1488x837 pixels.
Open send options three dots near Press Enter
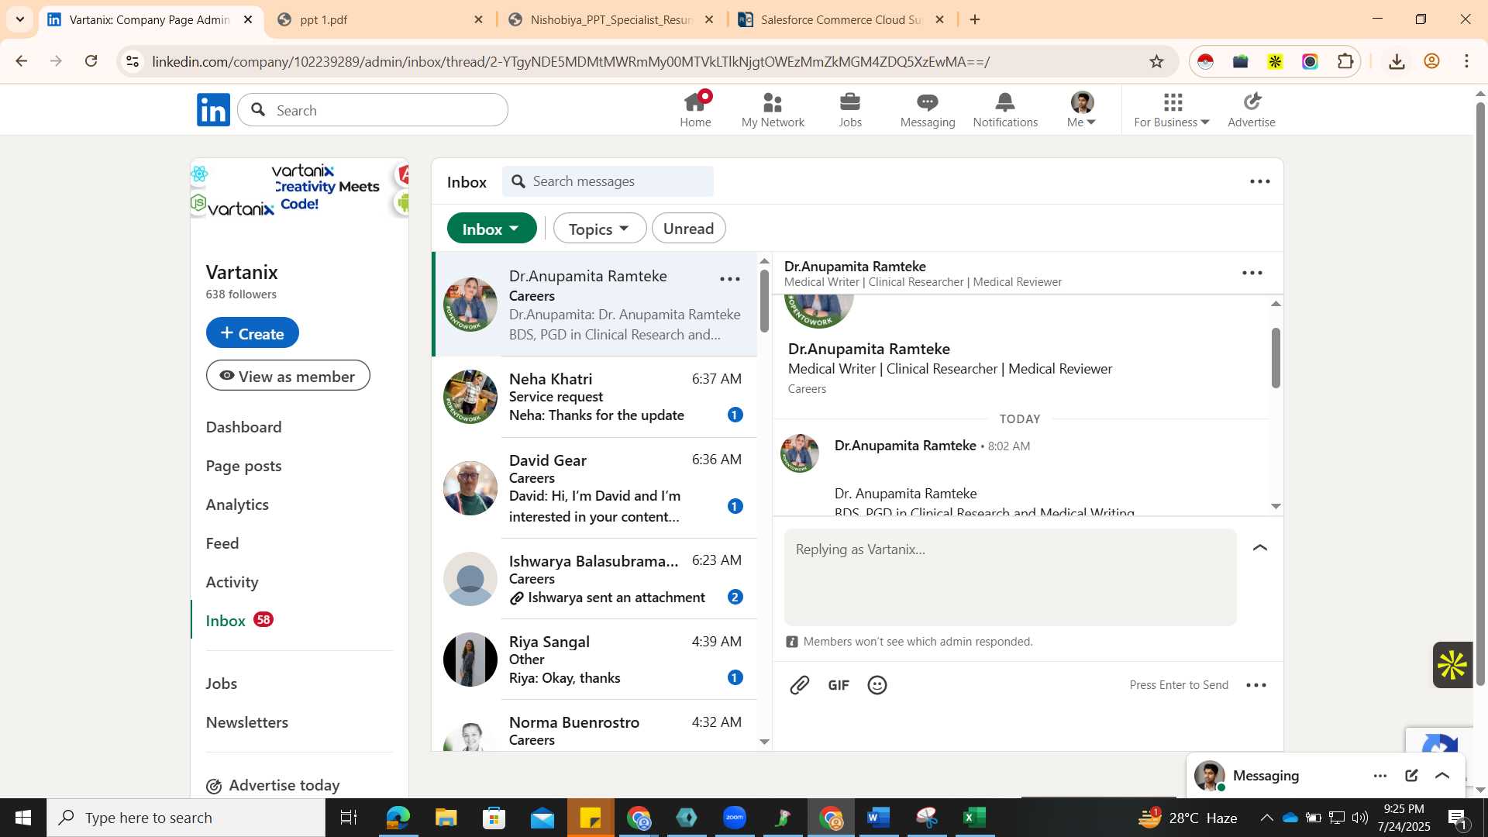click(1256, 685)
